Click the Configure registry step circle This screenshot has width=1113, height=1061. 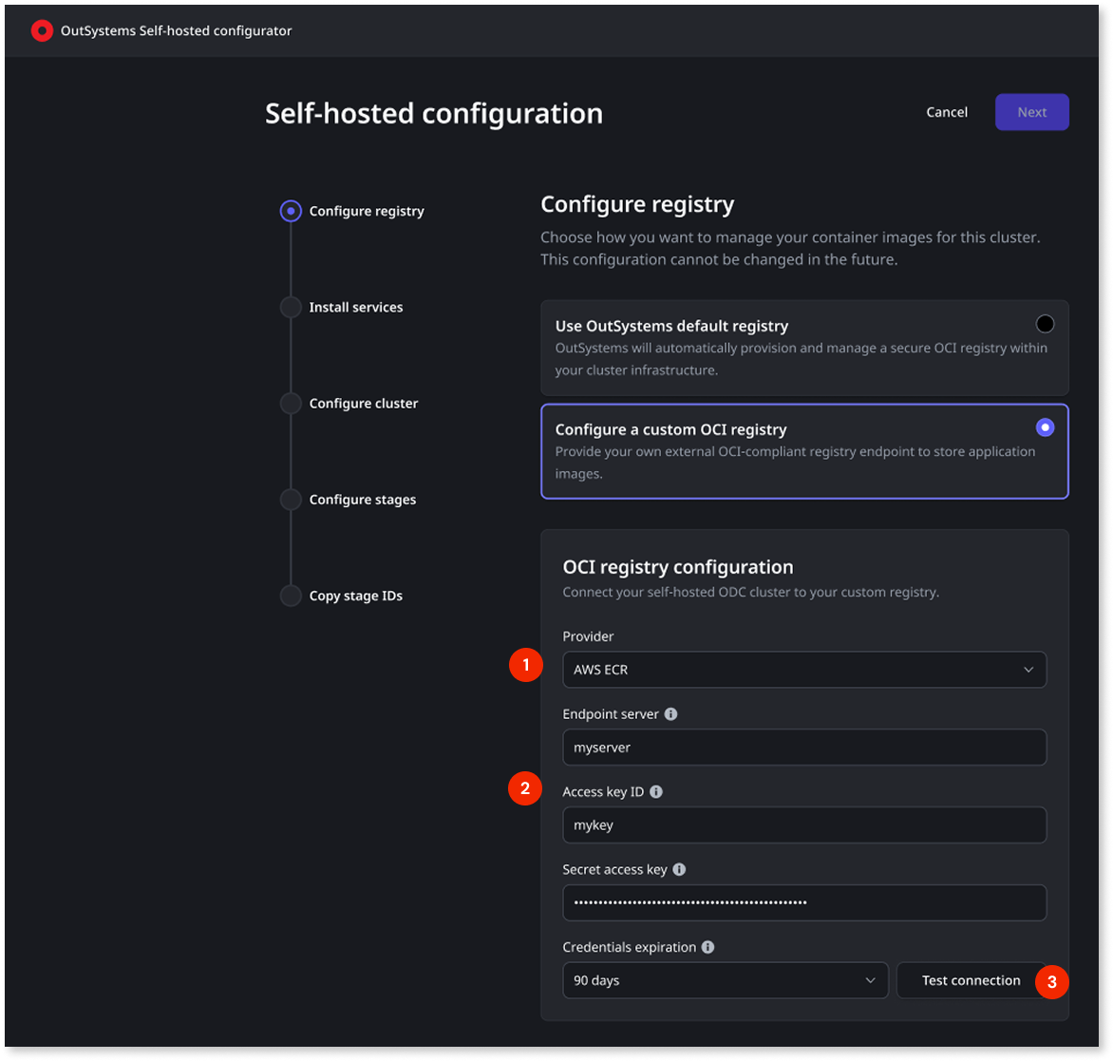[291, 211]
